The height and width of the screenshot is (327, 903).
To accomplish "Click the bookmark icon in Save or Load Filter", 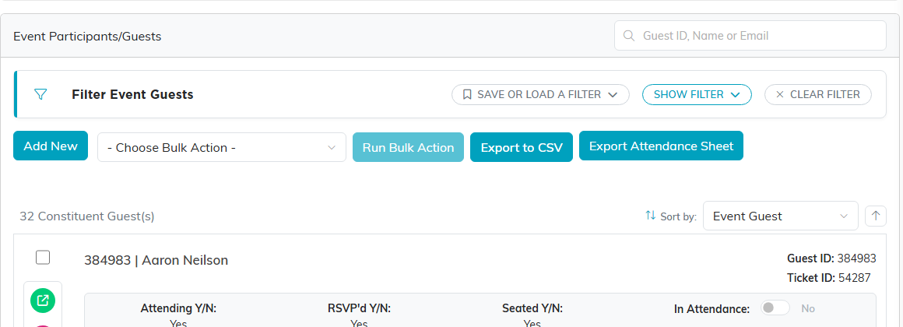I will click(467, 94).
